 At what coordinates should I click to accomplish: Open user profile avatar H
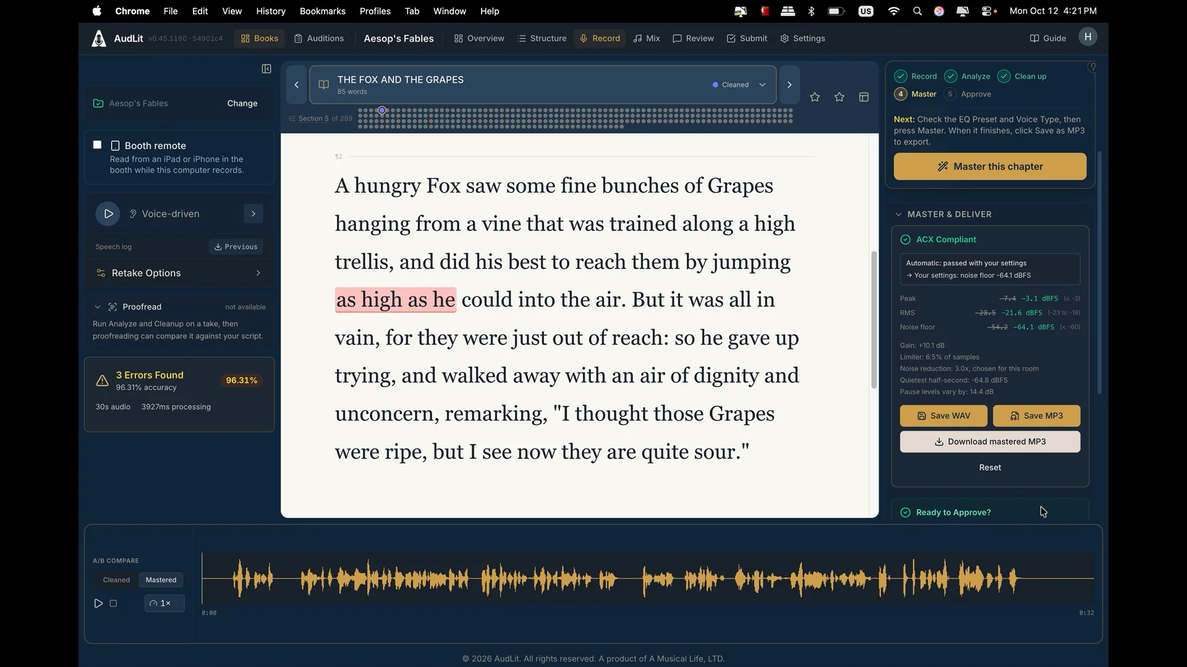1088,36
